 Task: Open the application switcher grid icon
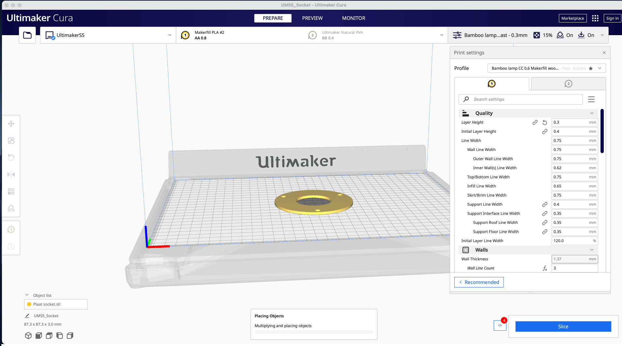click(595, 18)
